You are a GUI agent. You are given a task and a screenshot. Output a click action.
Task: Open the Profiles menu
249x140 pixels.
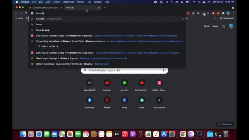click(x=81, y=2)
